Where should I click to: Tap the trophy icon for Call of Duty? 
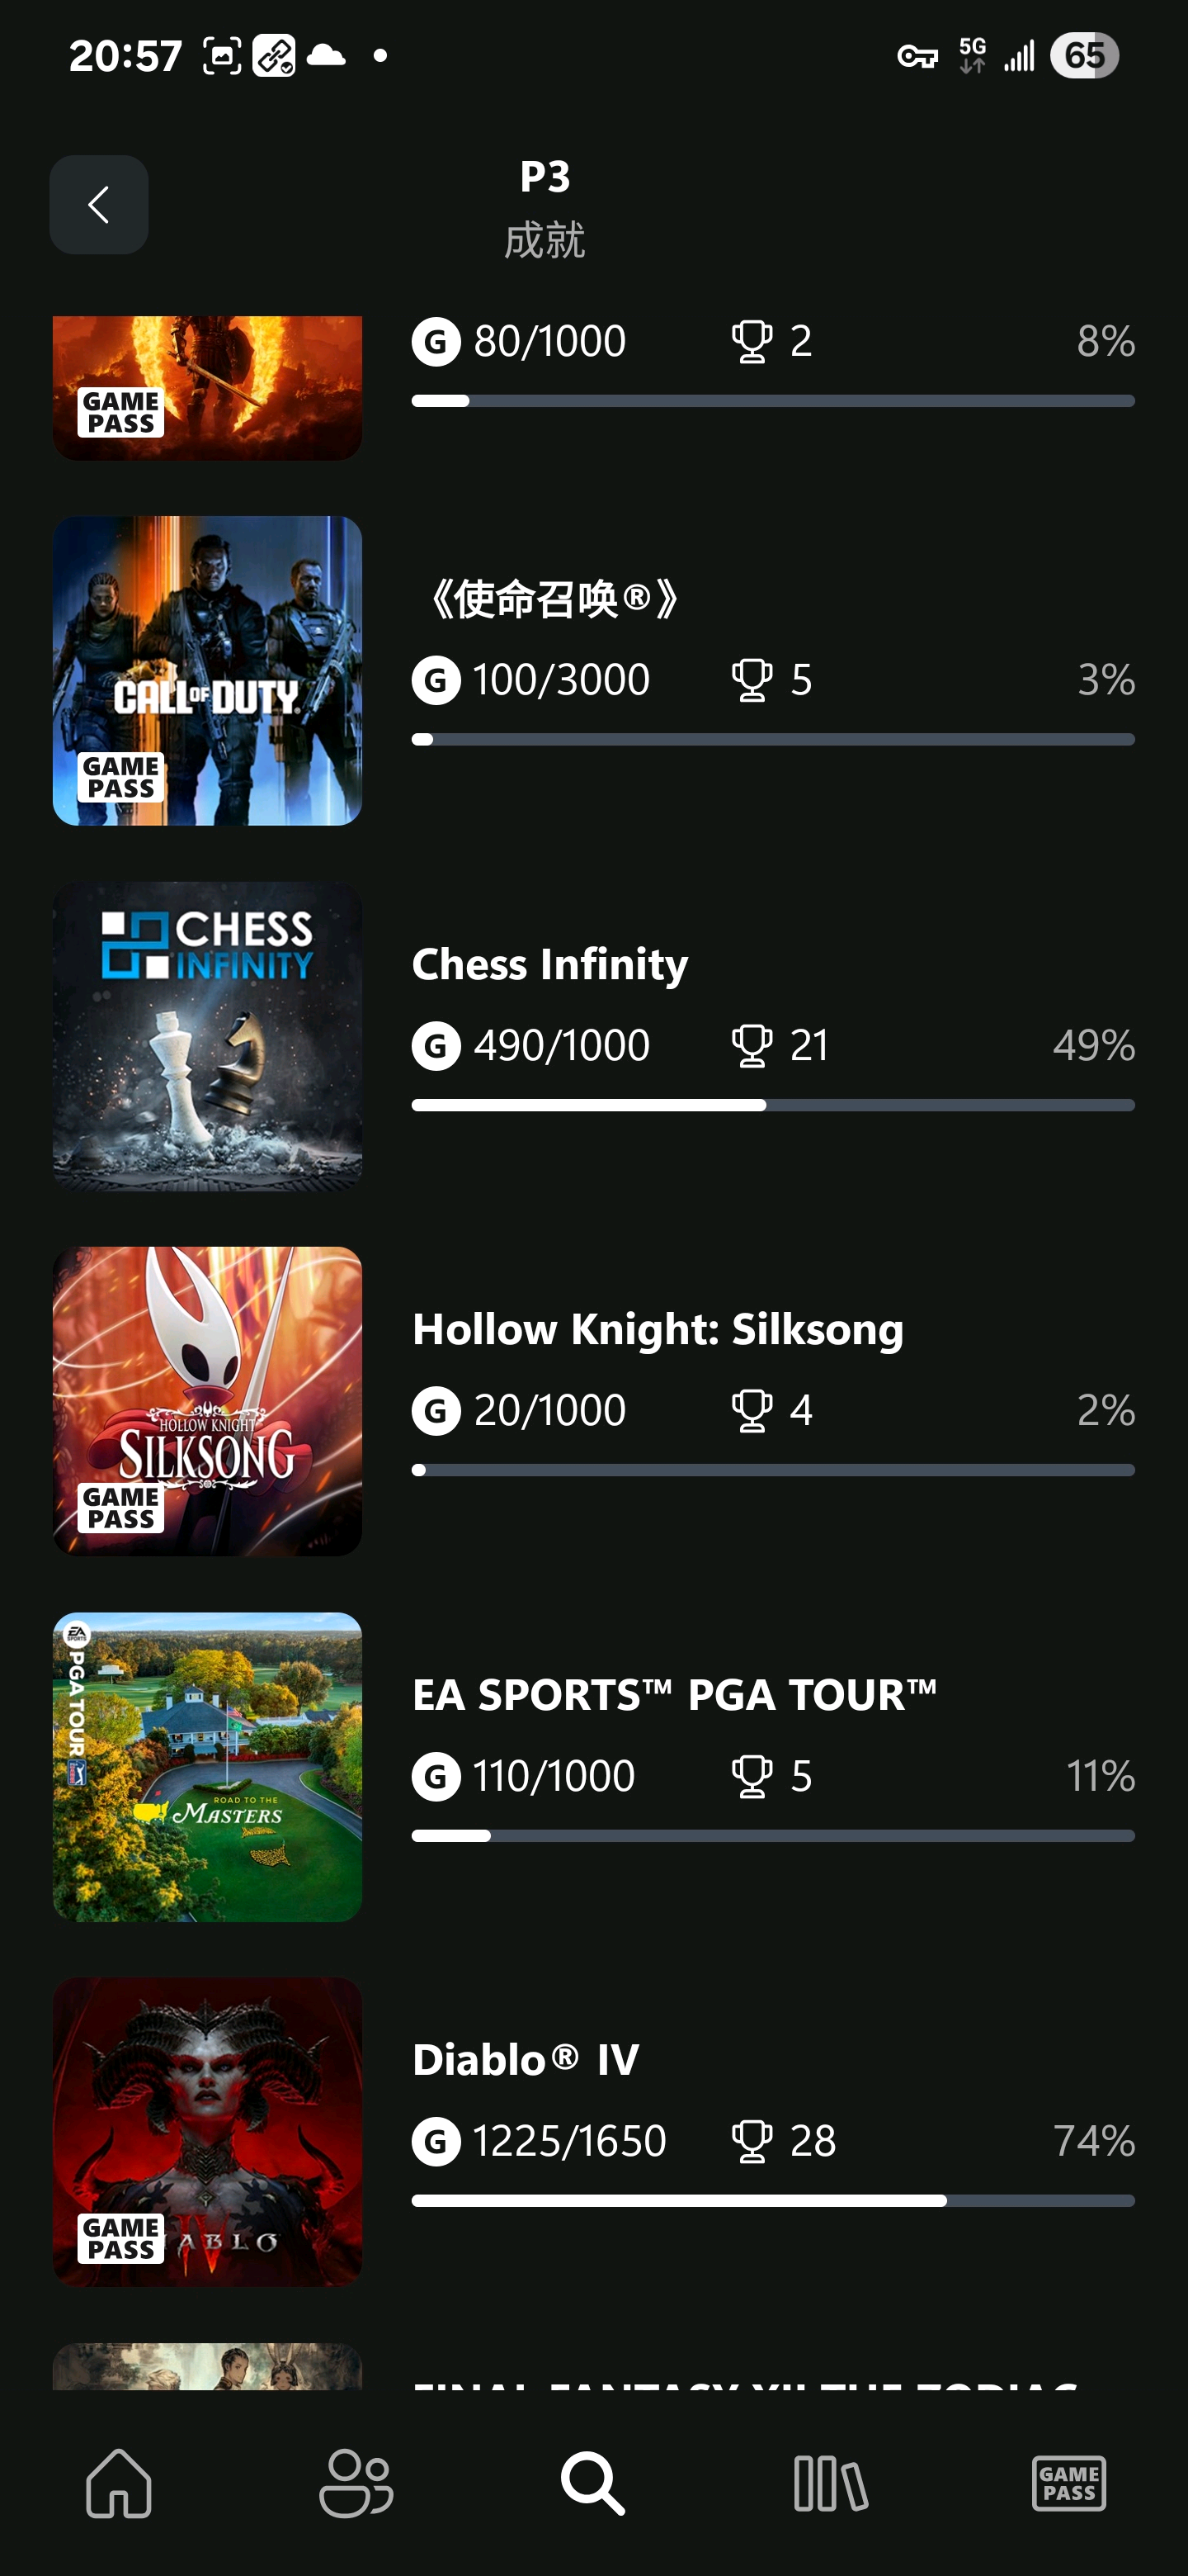pyautogui.click(x=752, y=680)
